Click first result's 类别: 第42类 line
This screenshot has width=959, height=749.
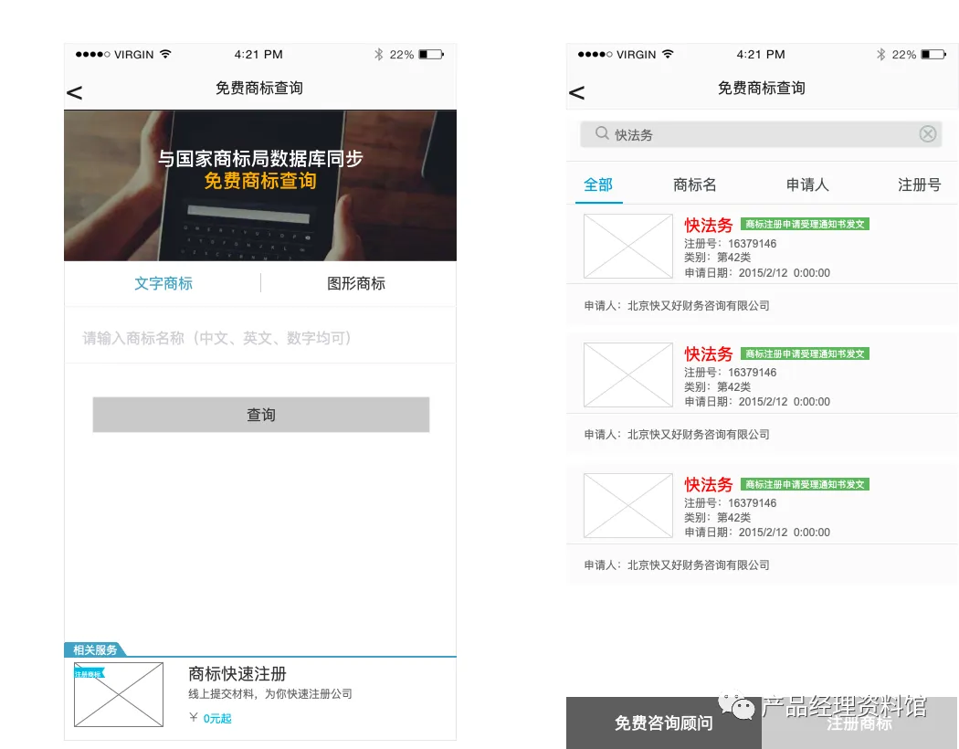(717, 258)
